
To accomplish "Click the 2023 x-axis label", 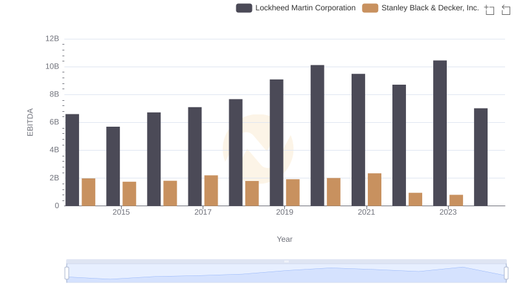I will (448, 212).
